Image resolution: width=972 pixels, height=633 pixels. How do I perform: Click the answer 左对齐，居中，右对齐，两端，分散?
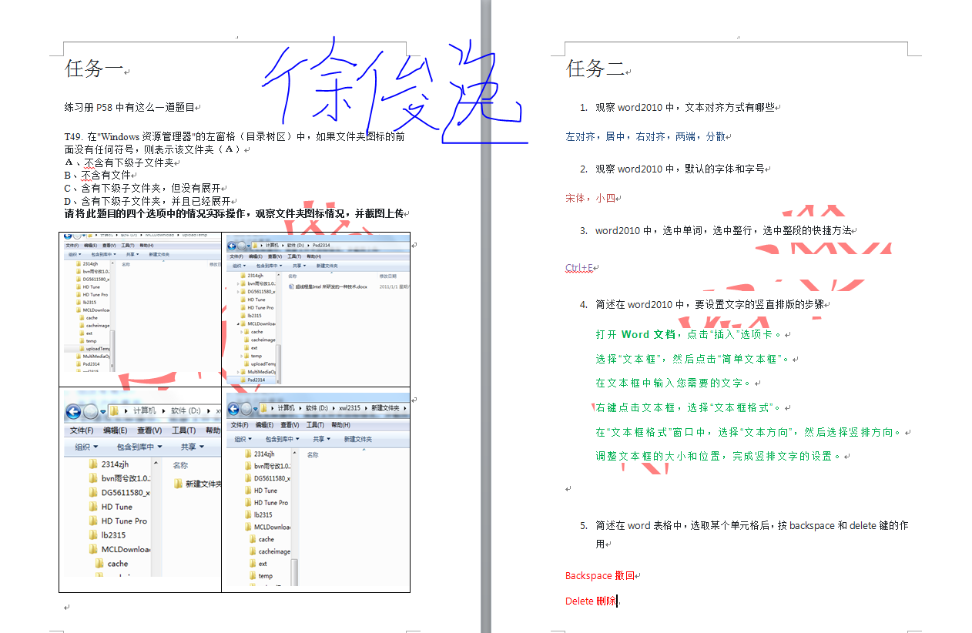[645, 136]
